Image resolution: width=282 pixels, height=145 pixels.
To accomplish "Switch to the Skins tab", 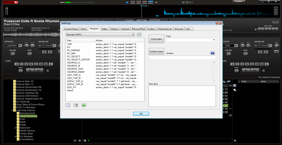I will (84, 29).
